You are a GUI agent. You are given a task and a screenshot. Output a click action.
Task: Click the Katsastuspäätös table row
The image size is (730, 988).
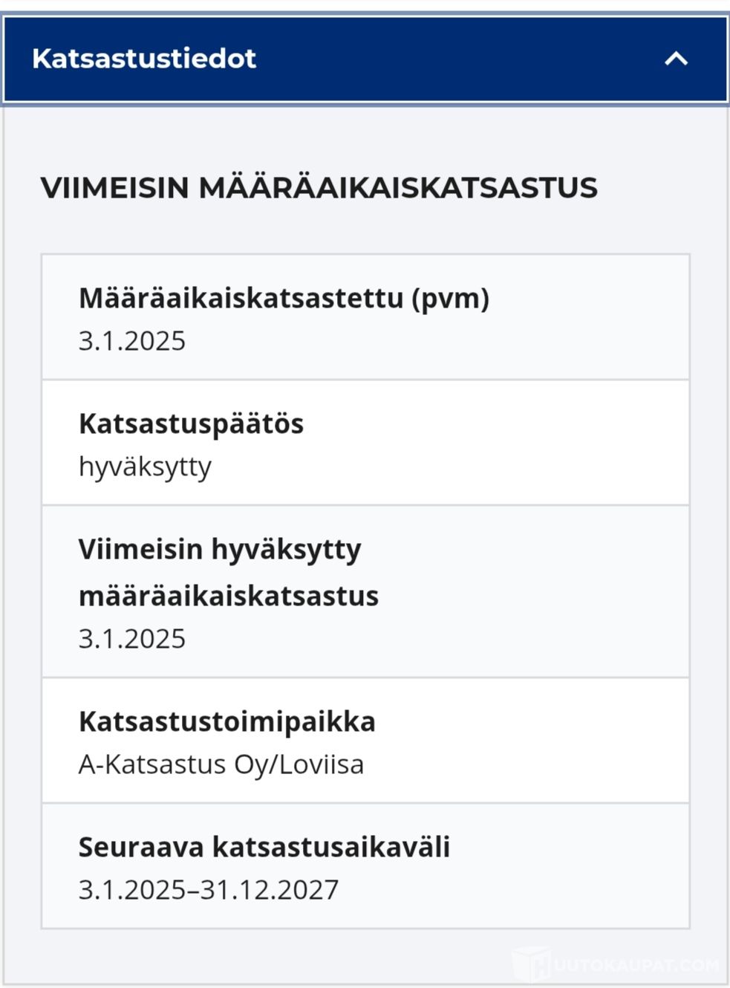[365, 443]
